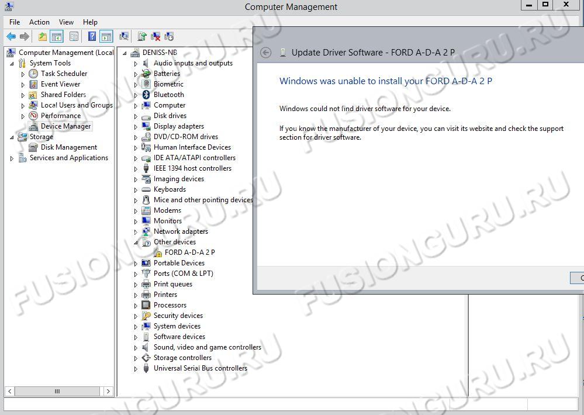Click the Scan for hardware changes icon

click(124, 36)
